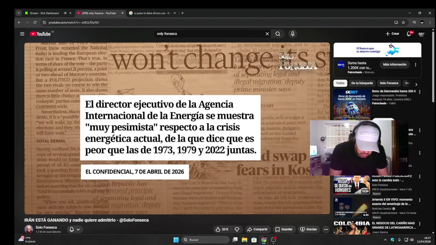Open the YouTube account avatar menu
Image resolution: width=436 pixels, height=245 pixels.
(x=421, y=34)
